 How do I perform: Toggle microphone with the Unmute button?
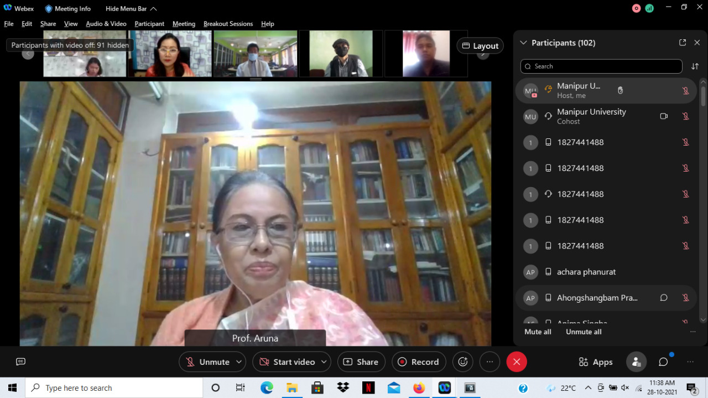[208, 362]
